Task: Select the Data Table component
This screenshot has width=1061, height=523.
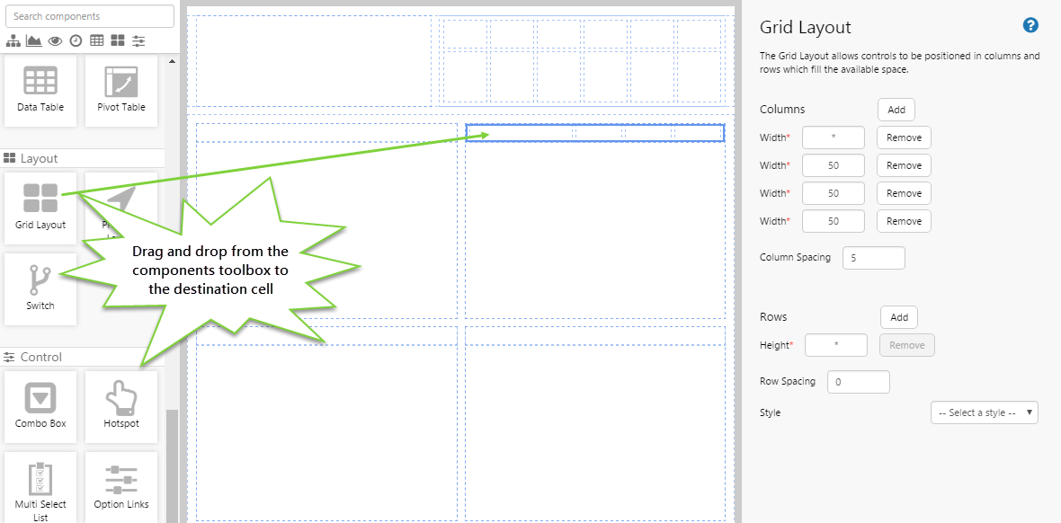Action: point(40,90)
